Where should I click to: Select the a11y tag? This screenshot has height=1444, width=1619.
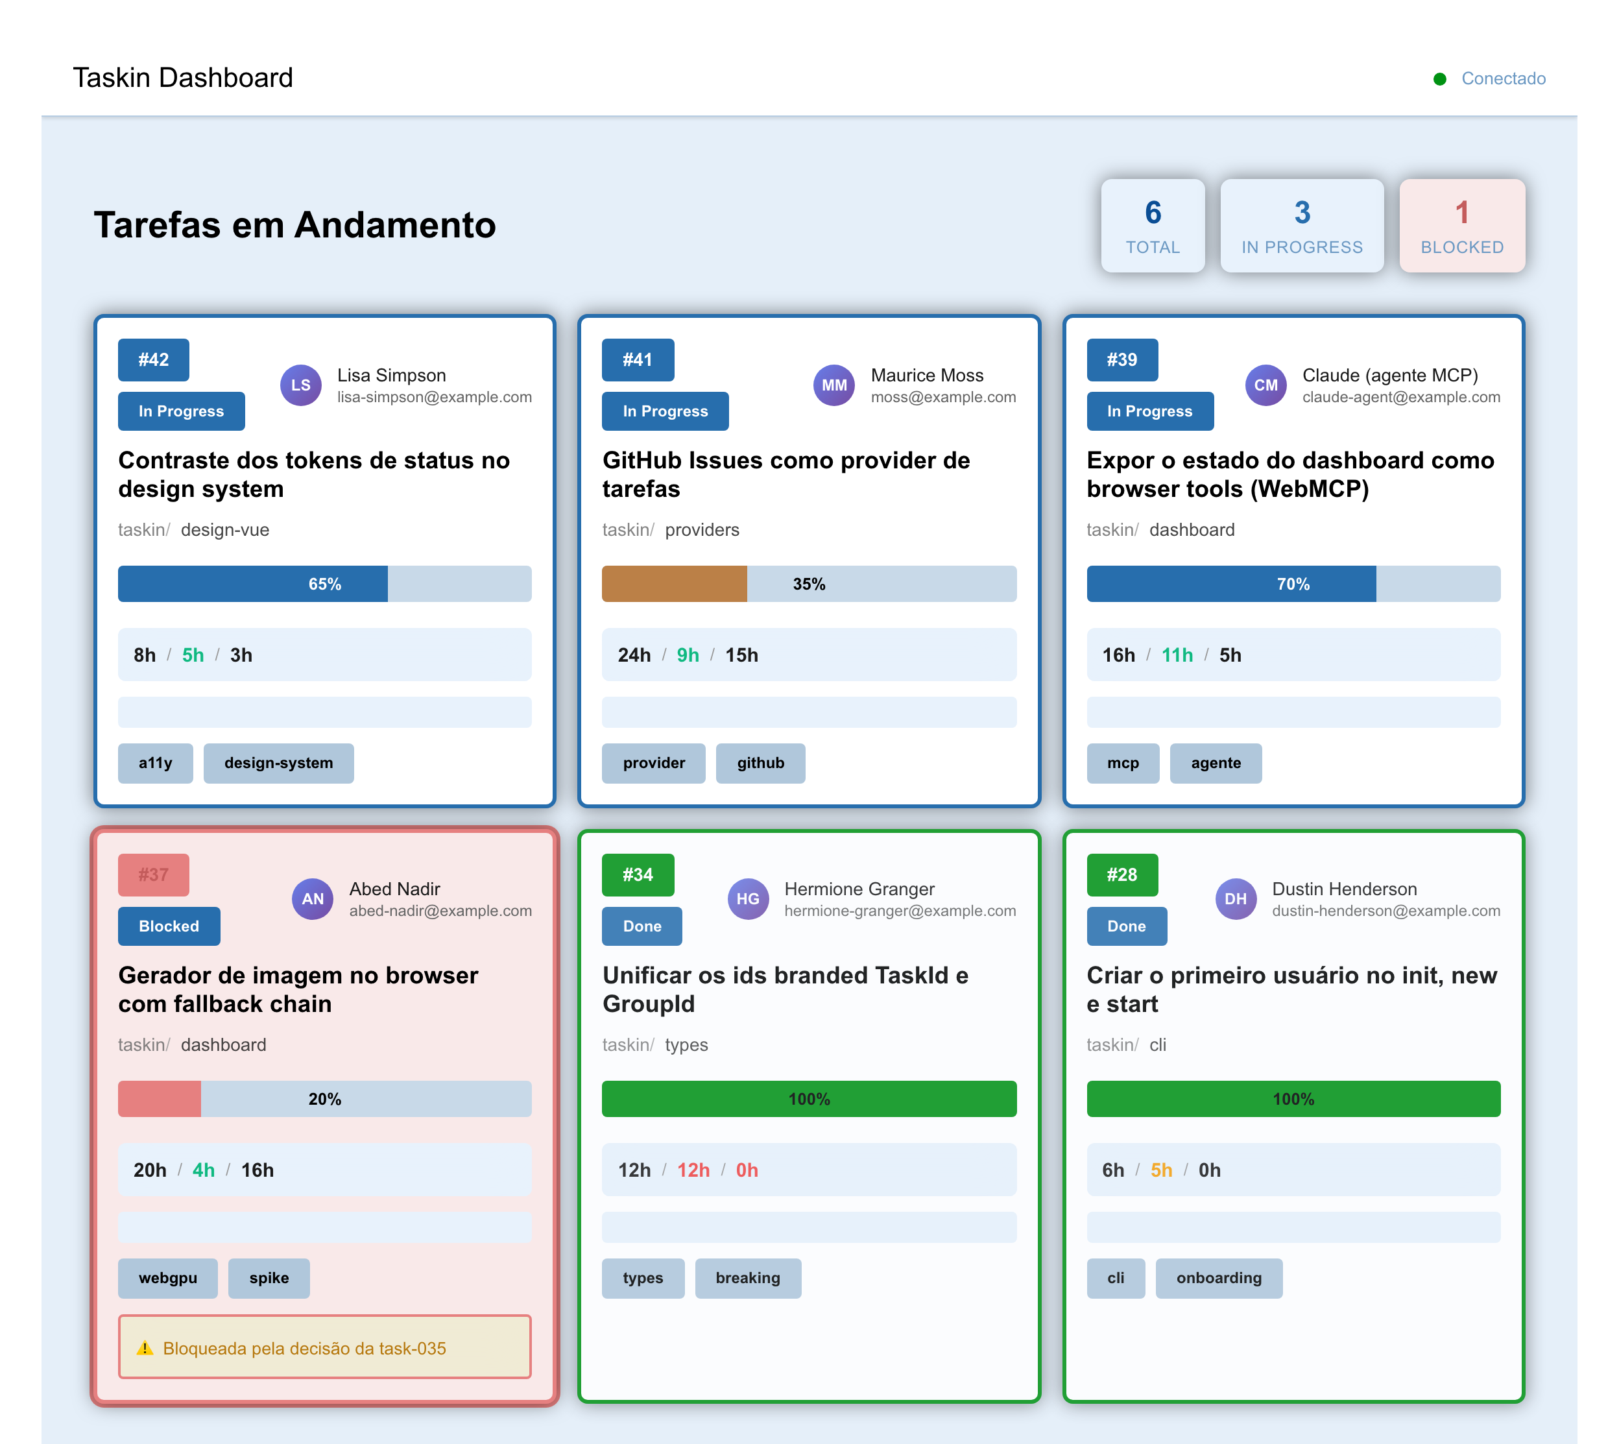click(156, 764)
